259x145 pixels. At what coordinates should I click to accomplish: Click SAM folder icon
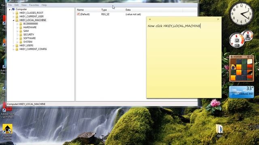[x=21, y=31]
